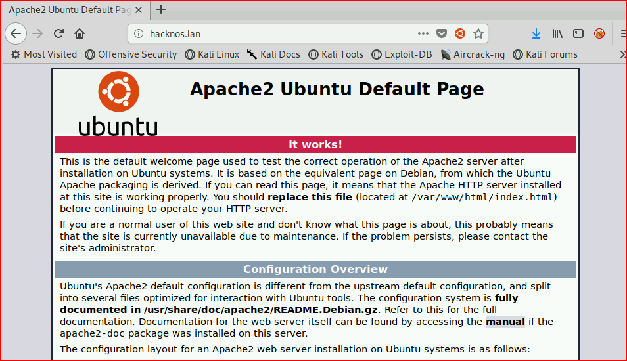Click the 'Apache2 Ubuntu Default Page' title heading
This screenshot has width=627, height=361.
point(337,89)
